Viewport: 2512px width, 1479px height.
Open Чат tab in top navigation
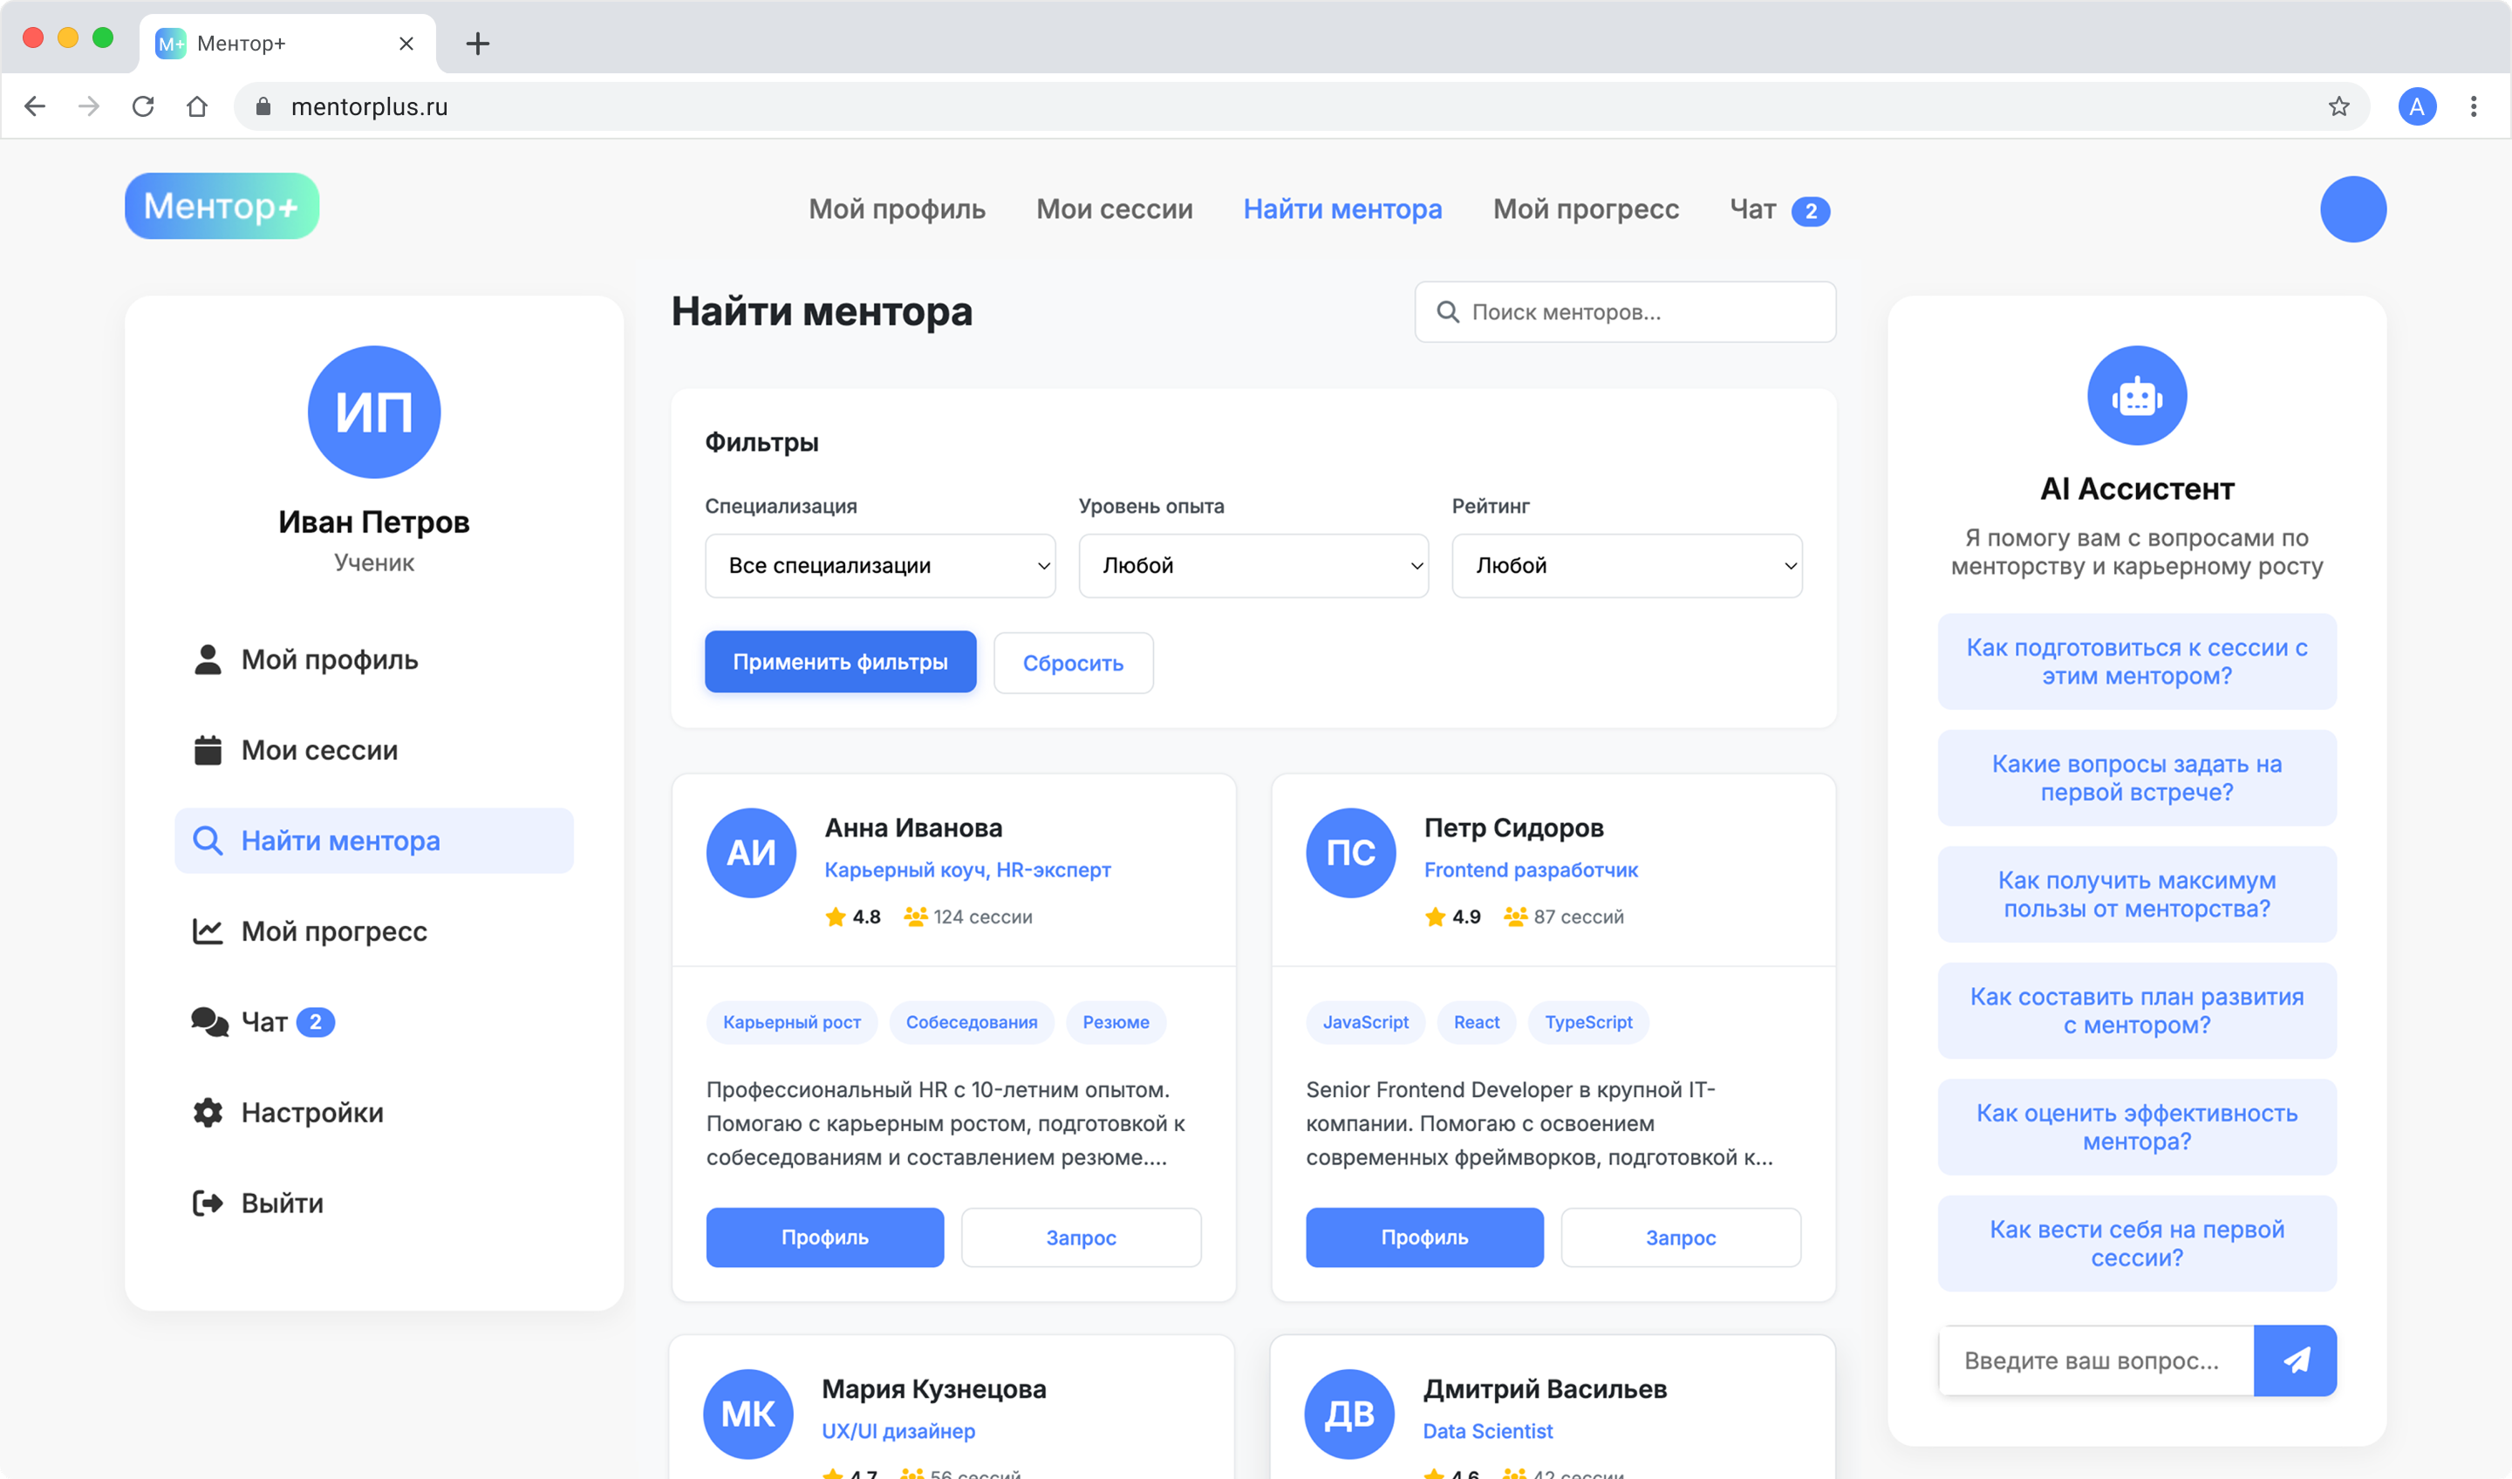1778,209
